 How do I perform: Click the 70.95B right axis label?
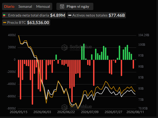pyautogui.click(x=143, y=108)
